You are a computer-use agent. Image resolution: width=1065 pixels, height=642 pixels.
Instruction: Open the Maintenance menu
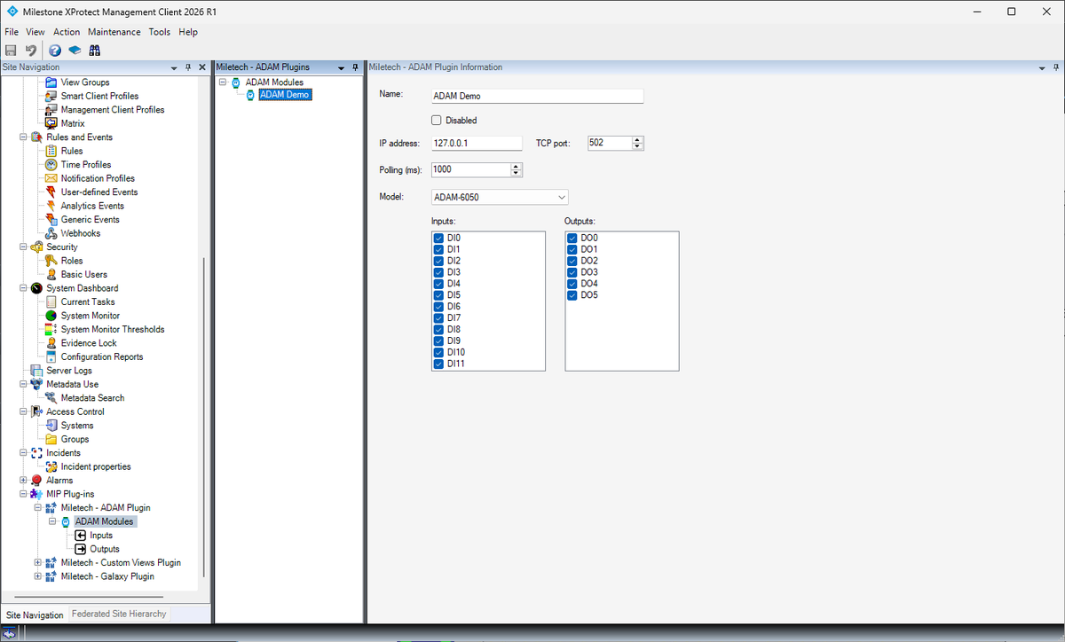(114, 32)
